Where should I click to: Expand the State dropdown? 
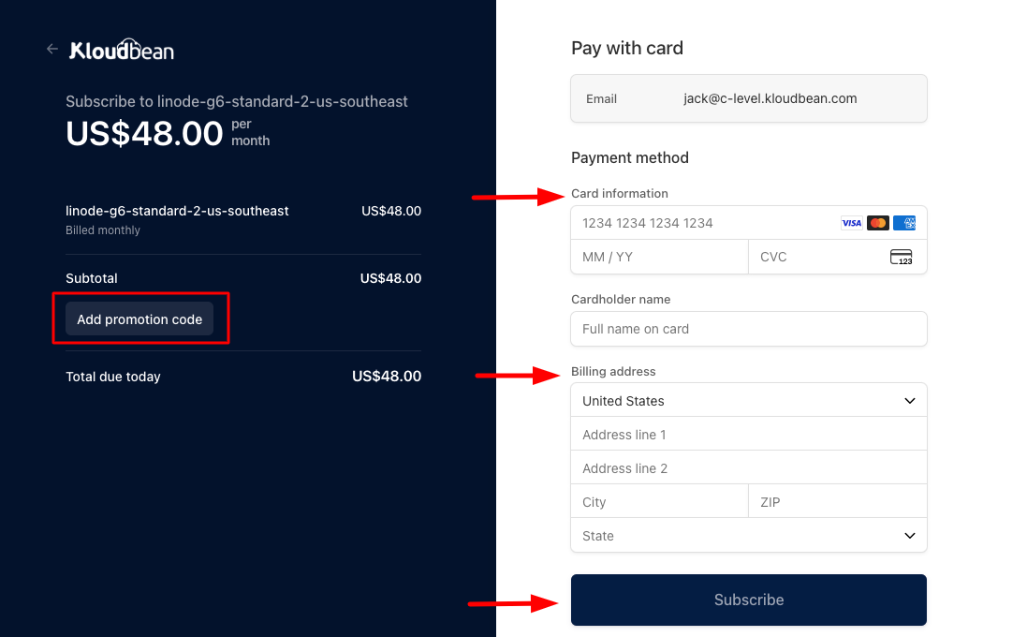point(740,536)
